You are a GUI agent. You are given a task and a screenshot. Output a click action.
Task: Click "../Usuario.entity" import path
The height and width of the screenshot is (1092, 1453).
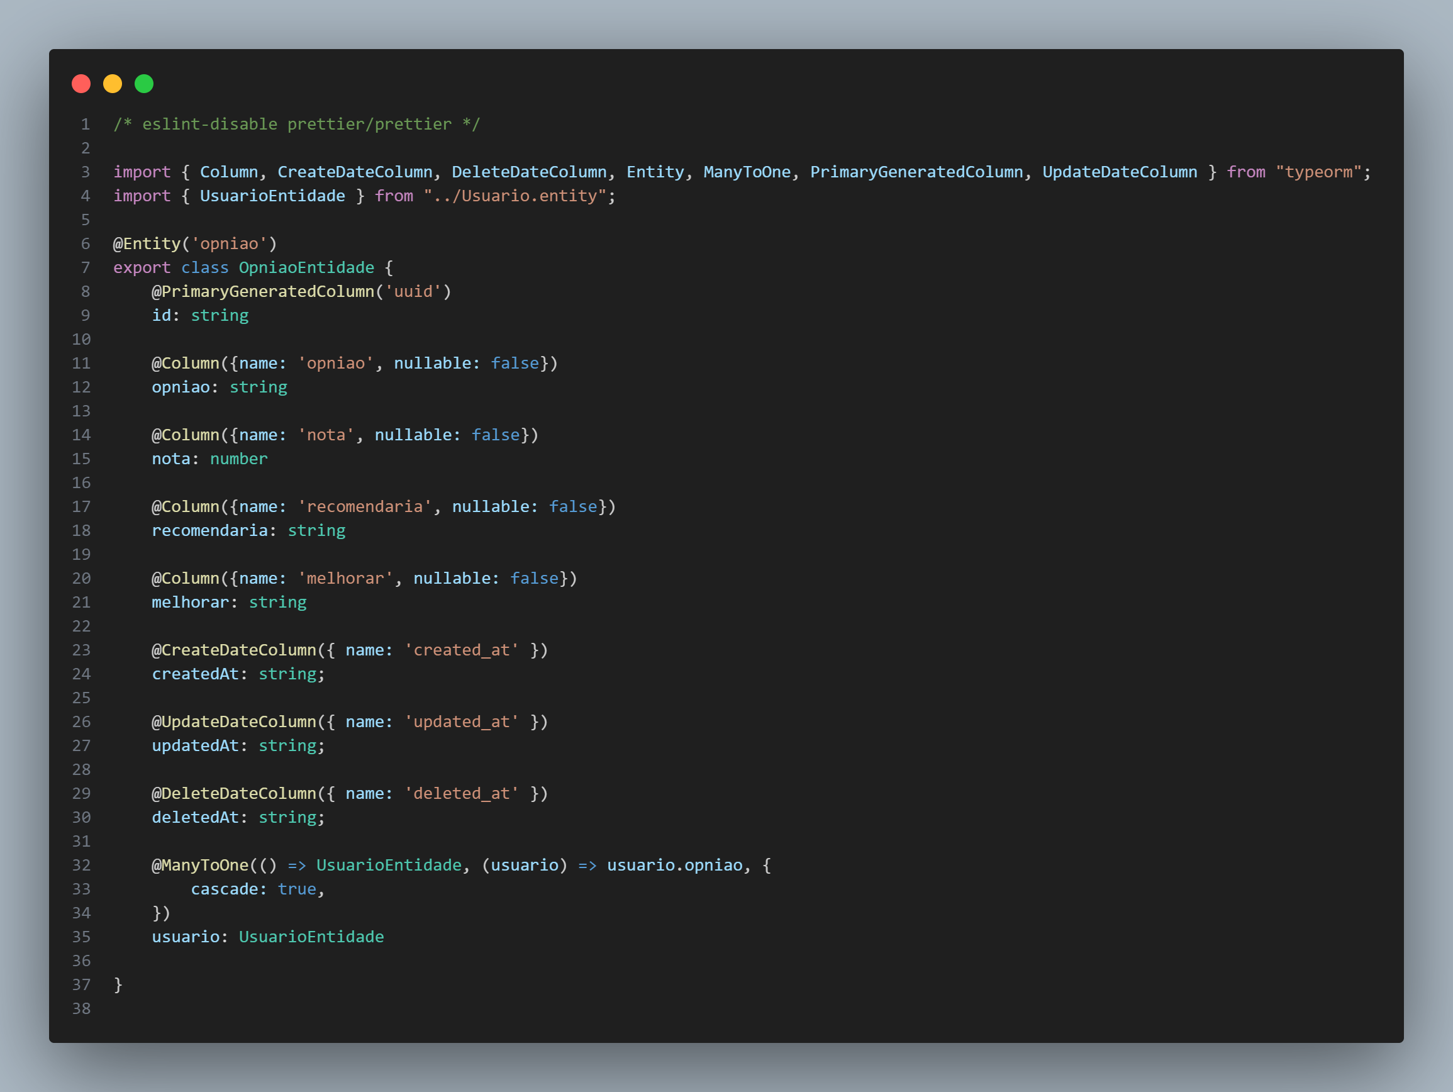(x=515, y=196)
